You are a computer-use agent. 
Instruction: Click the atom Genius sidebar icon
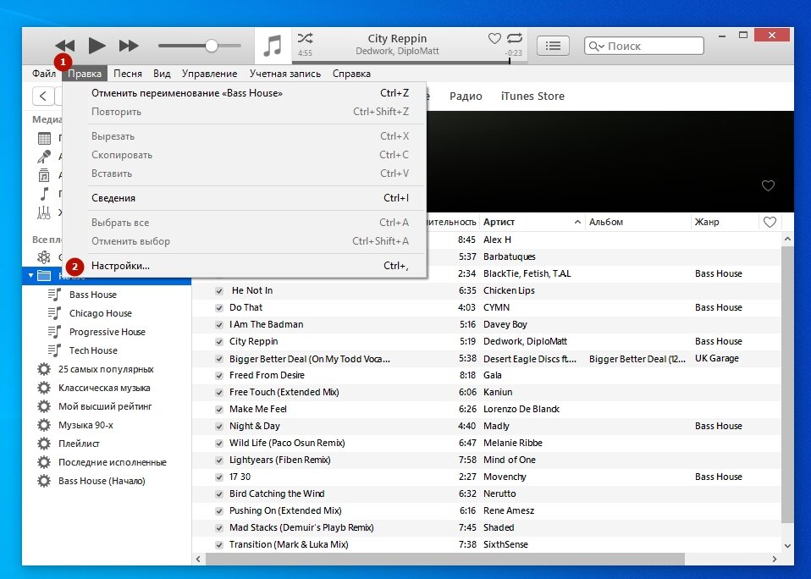pyautogui.click(x=44, y=257)
